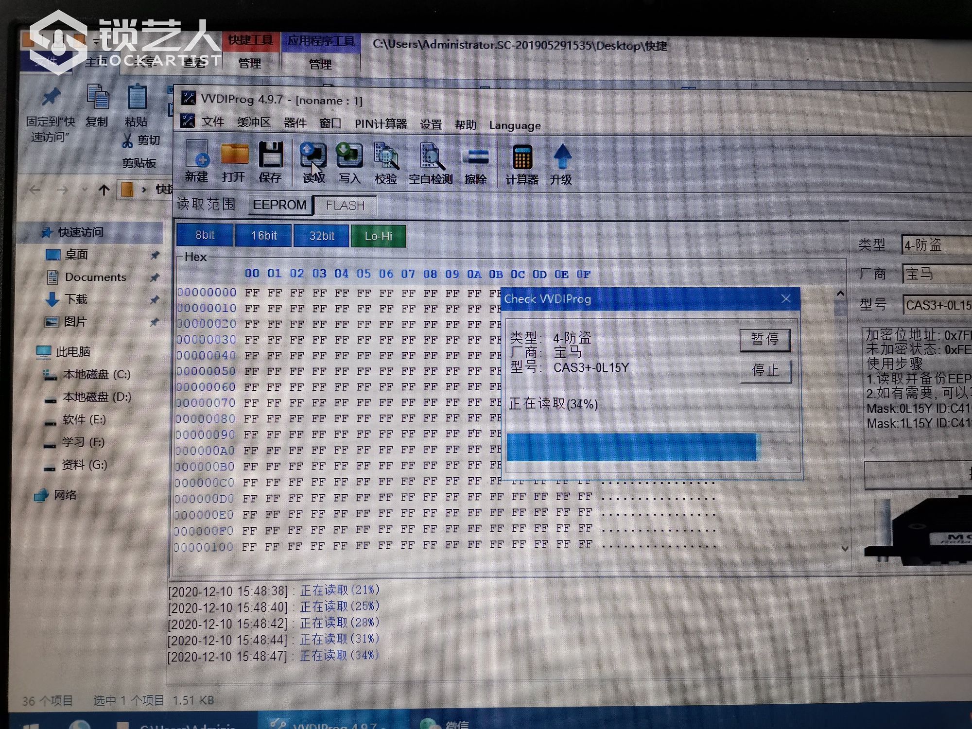Start 空白检测 blank check from toolbar
Viewport: 972px width, 729px height.
pyautogui.click(x=431, y=164)
